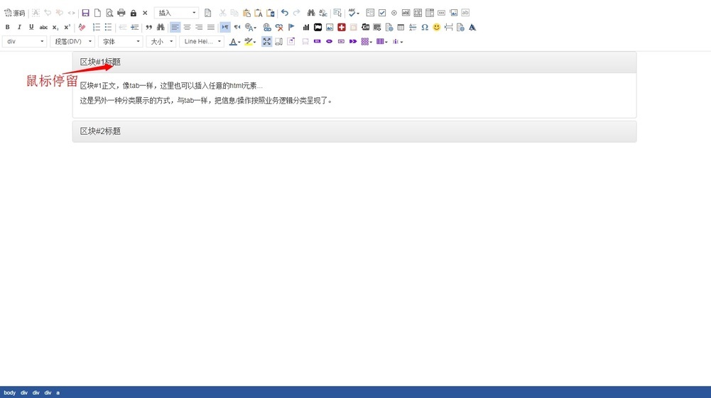Insert a radio button field
Image resolution: width=711 pixels, height=398 pixels.
(394, 13)
